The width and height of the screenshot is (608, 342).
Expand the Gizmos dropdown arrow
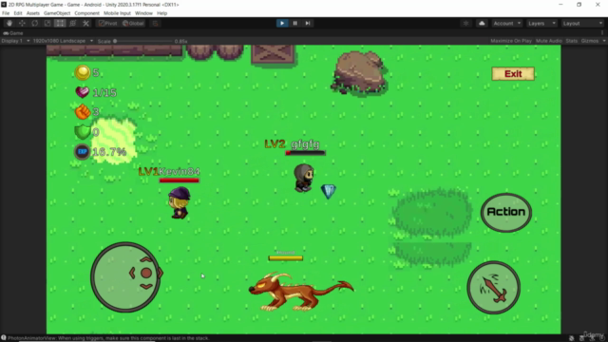[x=604, y=41]
